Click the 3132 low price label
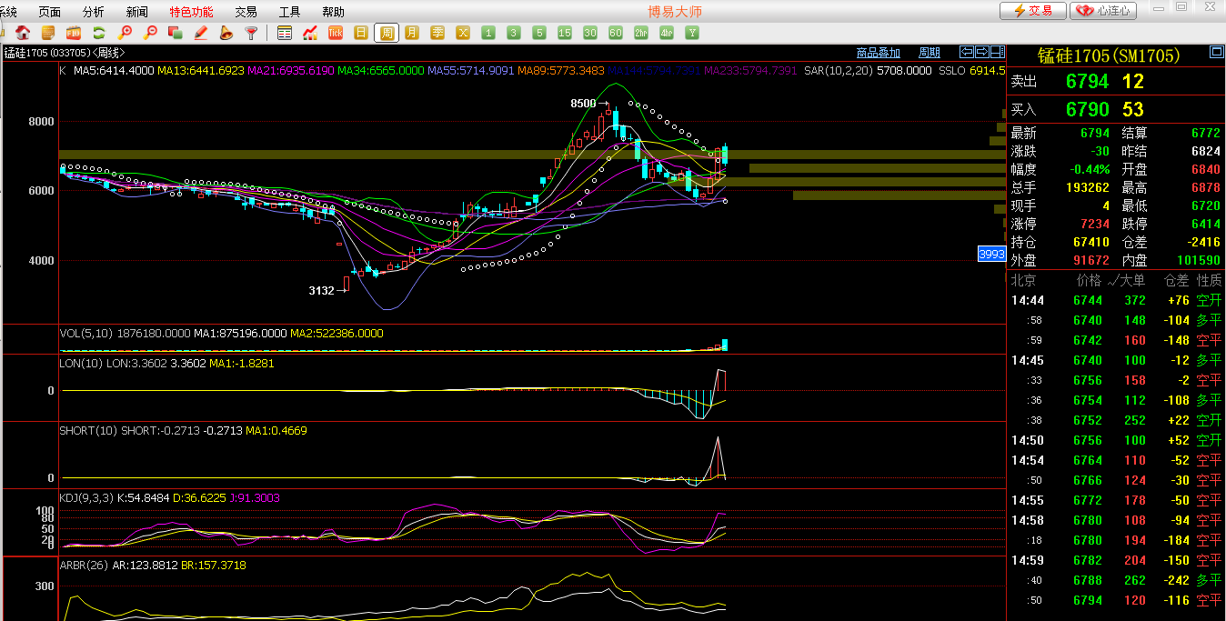1226x621 pixels. [321, 291]
